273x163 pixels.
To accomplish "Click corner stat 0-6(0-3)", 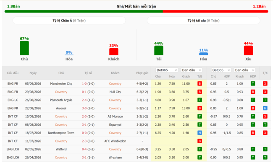I will (x=142, y=149).
